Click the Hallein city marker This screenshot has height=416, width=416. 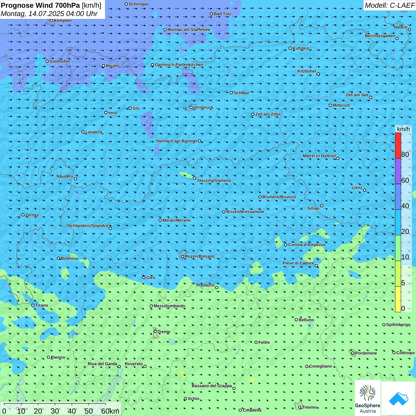tap(409, 29)
